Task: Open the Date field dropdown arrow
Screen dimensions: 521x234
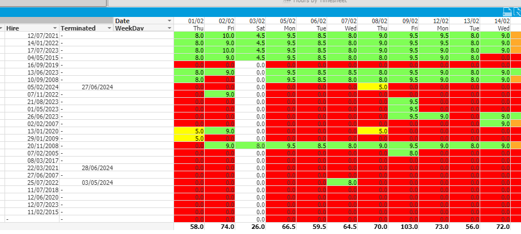Action: point(170,21)
